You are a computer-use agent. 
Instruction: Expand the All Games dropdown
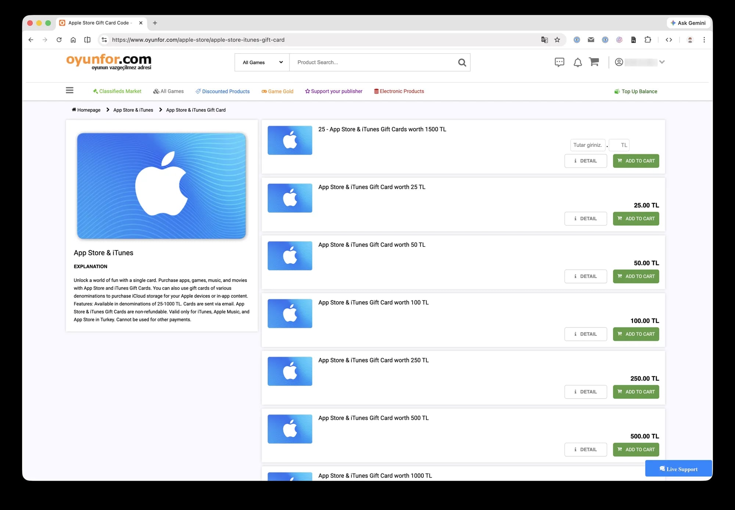(x=262, y=62)
